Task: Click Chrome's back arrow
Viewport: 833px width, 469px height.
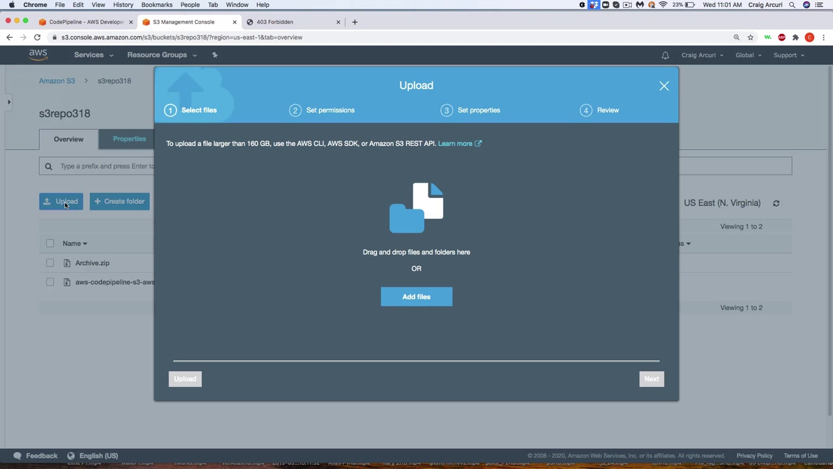Action: tap(9, 37)
